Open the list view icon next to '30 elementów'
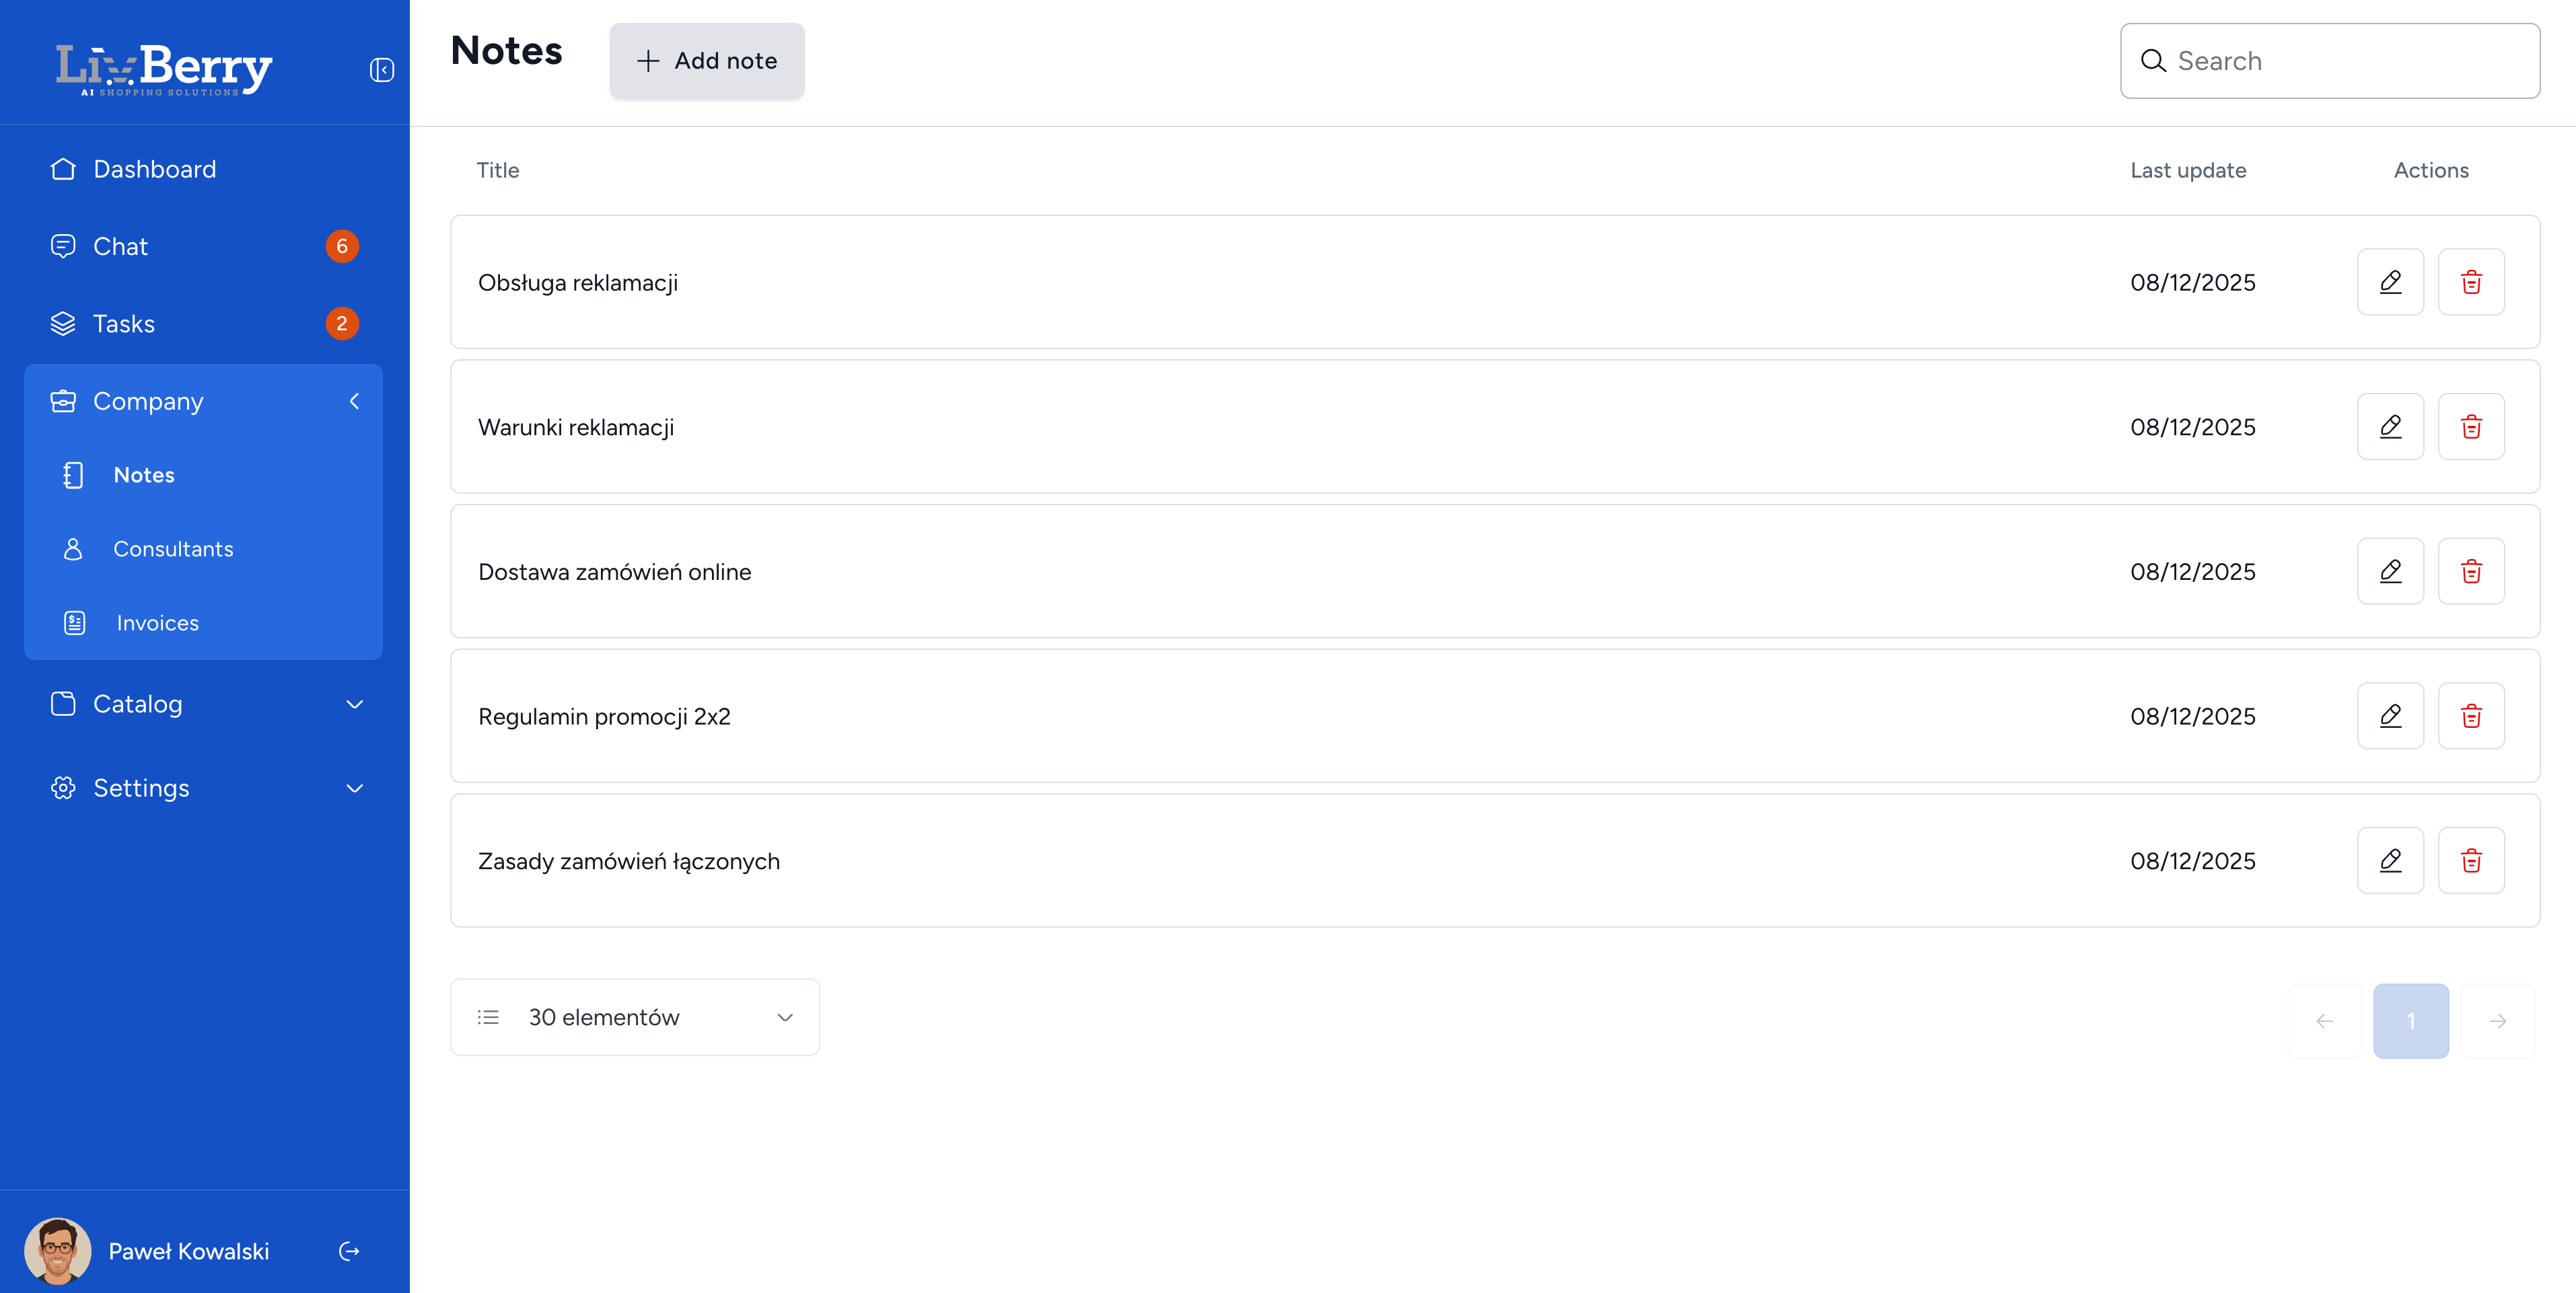This screenshot has width=2576, height=1293. coord(488,1017)
